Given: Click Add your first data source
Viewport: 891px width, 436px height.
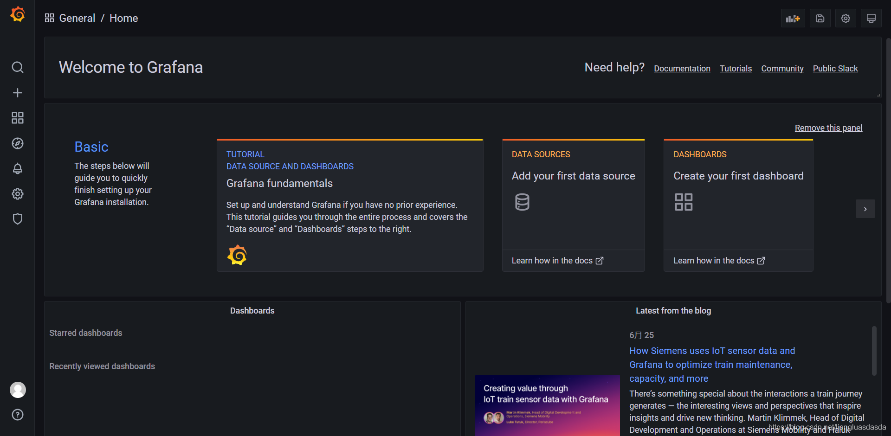Looking at the screenshot, I should (x=574, y=176).
